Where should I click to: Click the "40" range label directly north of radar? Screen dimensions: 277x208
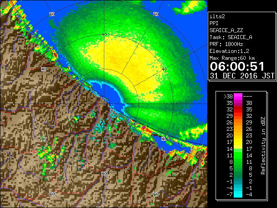[104, 35]
